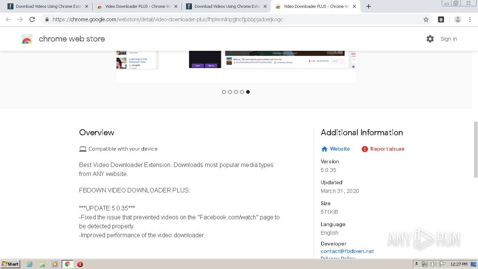Click the volume speaker tray icon

pyautogui.click(x=433, y=264)
